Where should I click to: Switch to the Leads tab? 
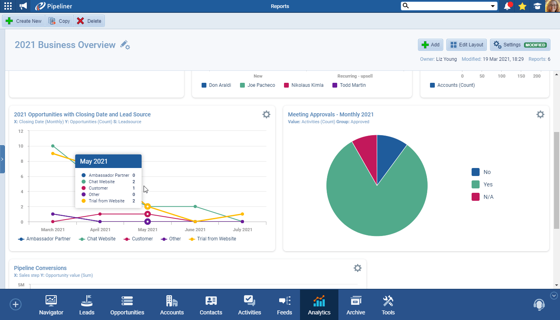(86, 305)
